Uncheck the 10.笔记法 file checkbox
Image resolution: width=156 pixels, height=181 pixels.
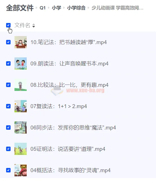pos(8,42)
